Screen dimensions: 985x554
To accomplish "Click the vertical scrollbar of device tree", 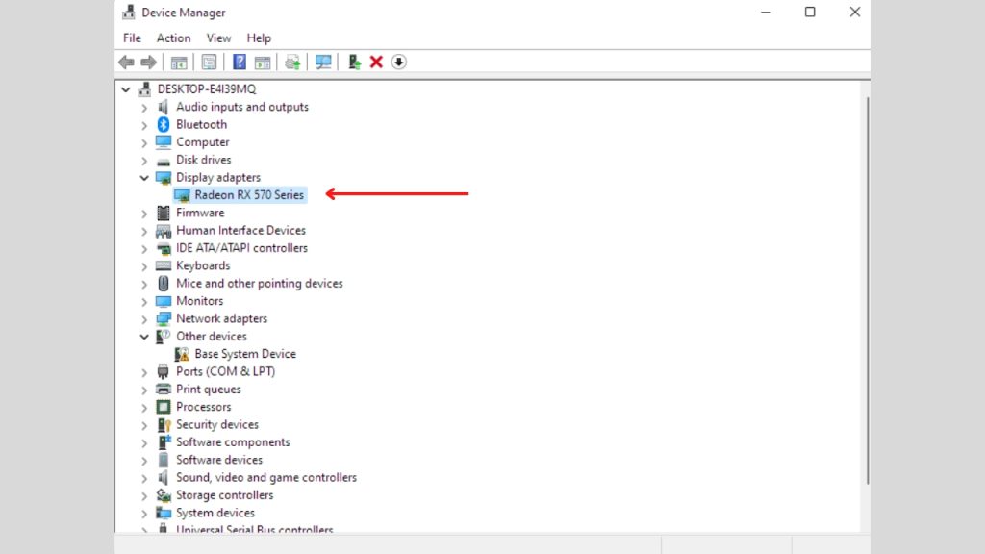I will pos(867,290).
